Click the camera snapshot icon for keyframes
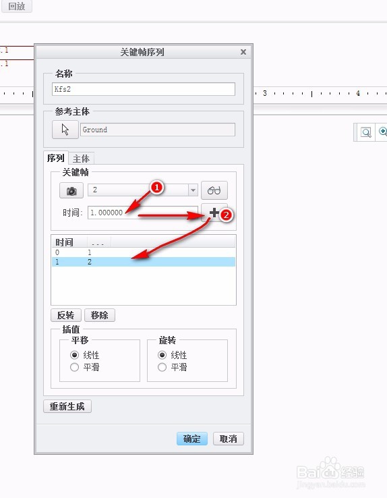 tap(71, 190)
